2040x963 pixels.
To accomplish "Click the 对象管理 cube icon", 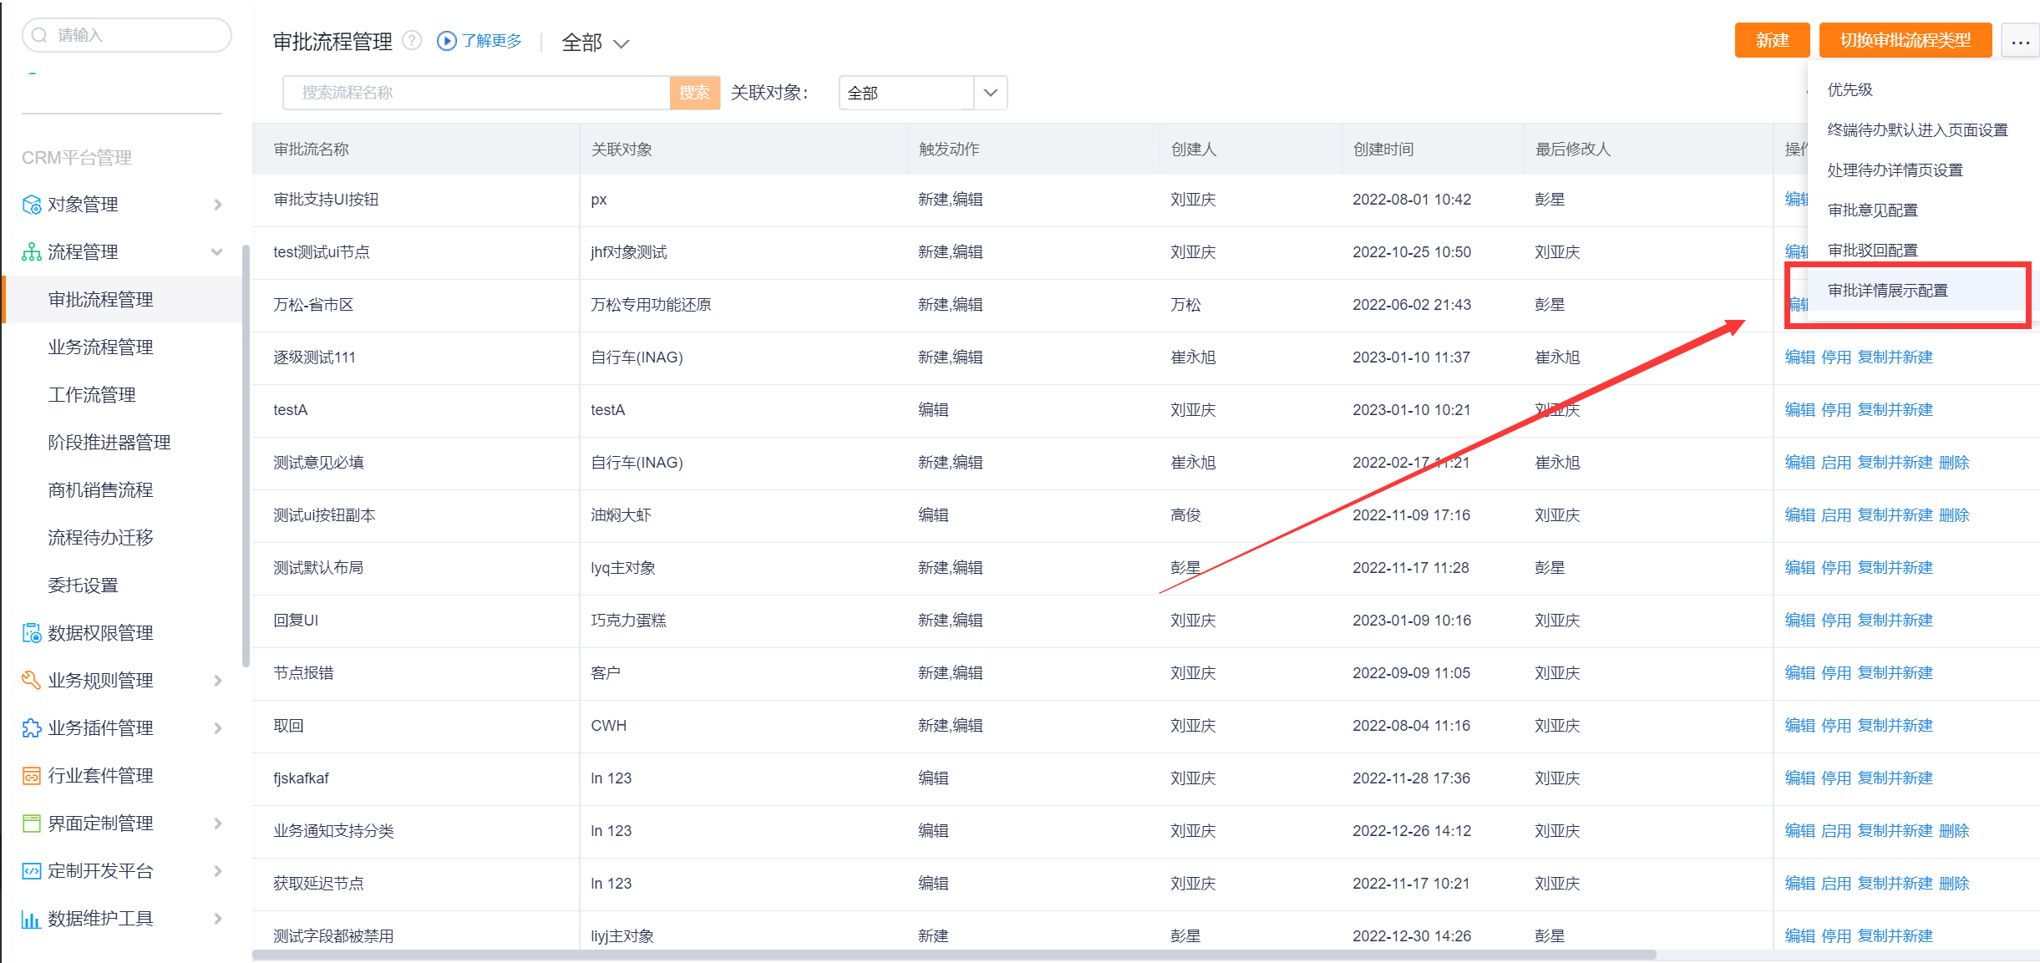I will click(x=32, y=205).
